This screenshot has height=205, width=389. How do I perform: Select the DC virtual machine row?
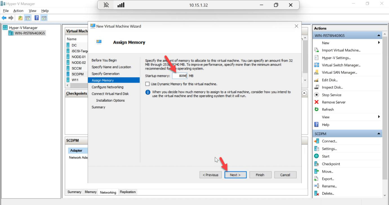[74, 45]
